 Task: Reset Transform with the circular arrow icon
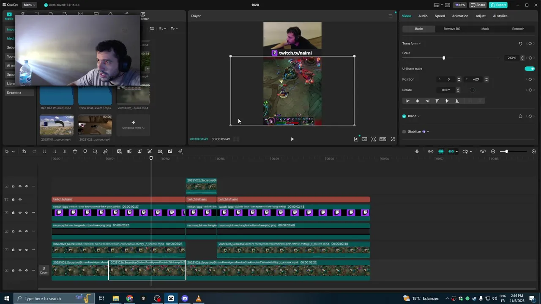coord(520,43)
